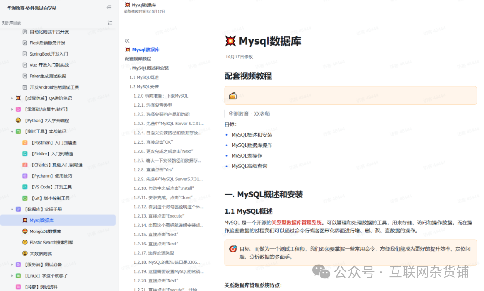Open the Flask后端服务开发 document
Viewport: 484px width, 291px height.
pyautogui.click(x=48, y=43)
